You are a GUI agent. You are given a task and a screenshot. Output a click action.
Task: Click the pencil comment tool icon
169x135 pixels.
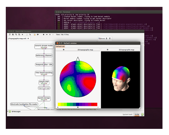(x=30, y=35)
